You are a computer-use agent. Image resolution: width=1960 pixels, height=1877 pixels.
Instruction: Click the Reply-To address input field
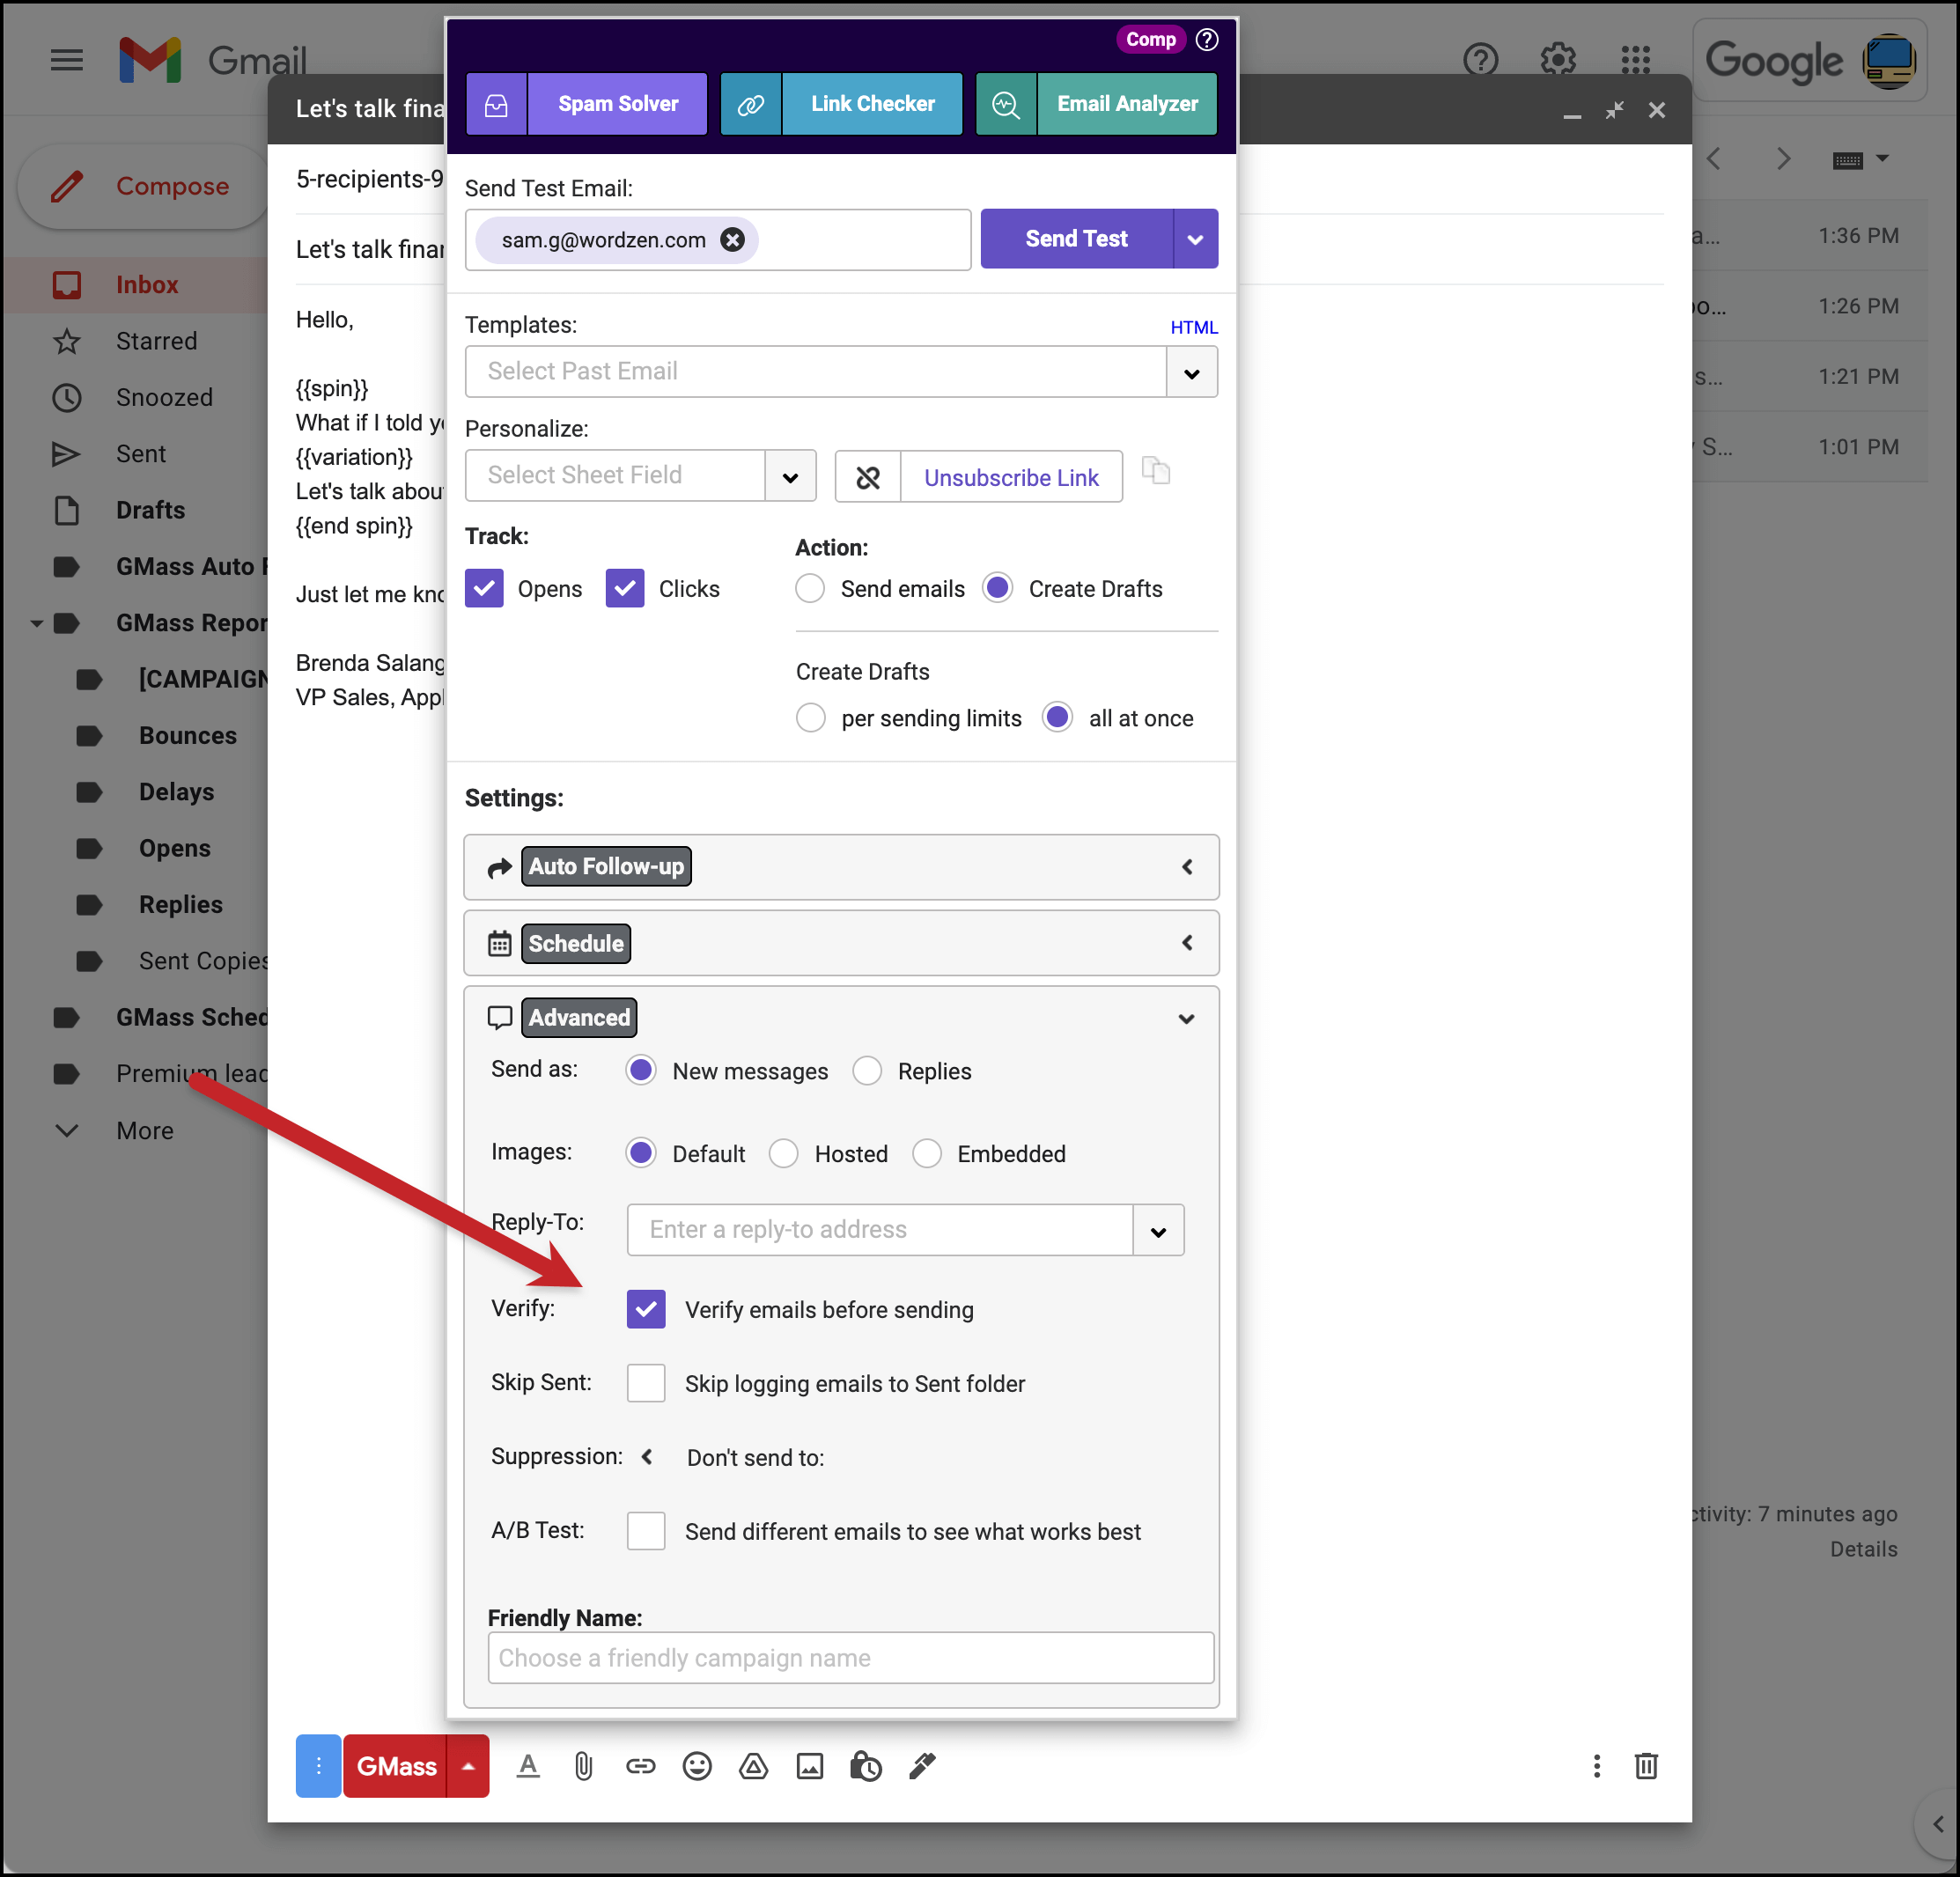[x=880, y=1230]
